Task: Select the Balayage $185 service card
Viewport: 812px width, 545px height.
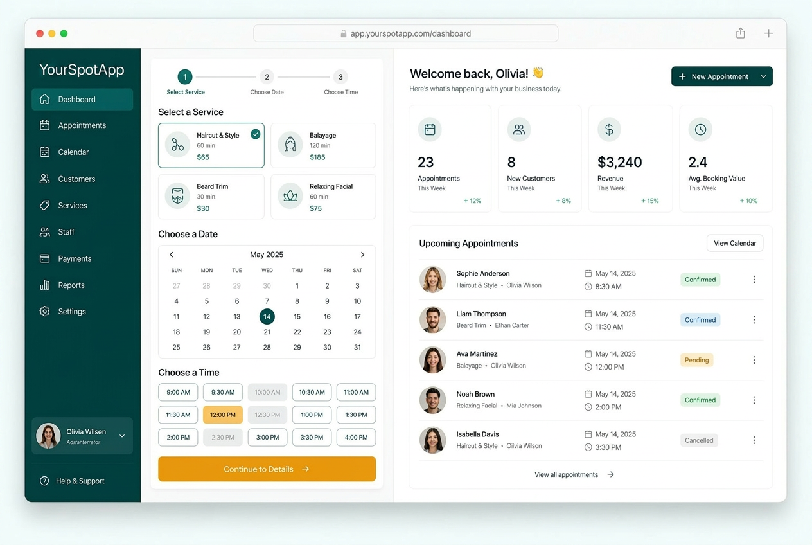Action: pyautogui.click(x=323, y=145)
